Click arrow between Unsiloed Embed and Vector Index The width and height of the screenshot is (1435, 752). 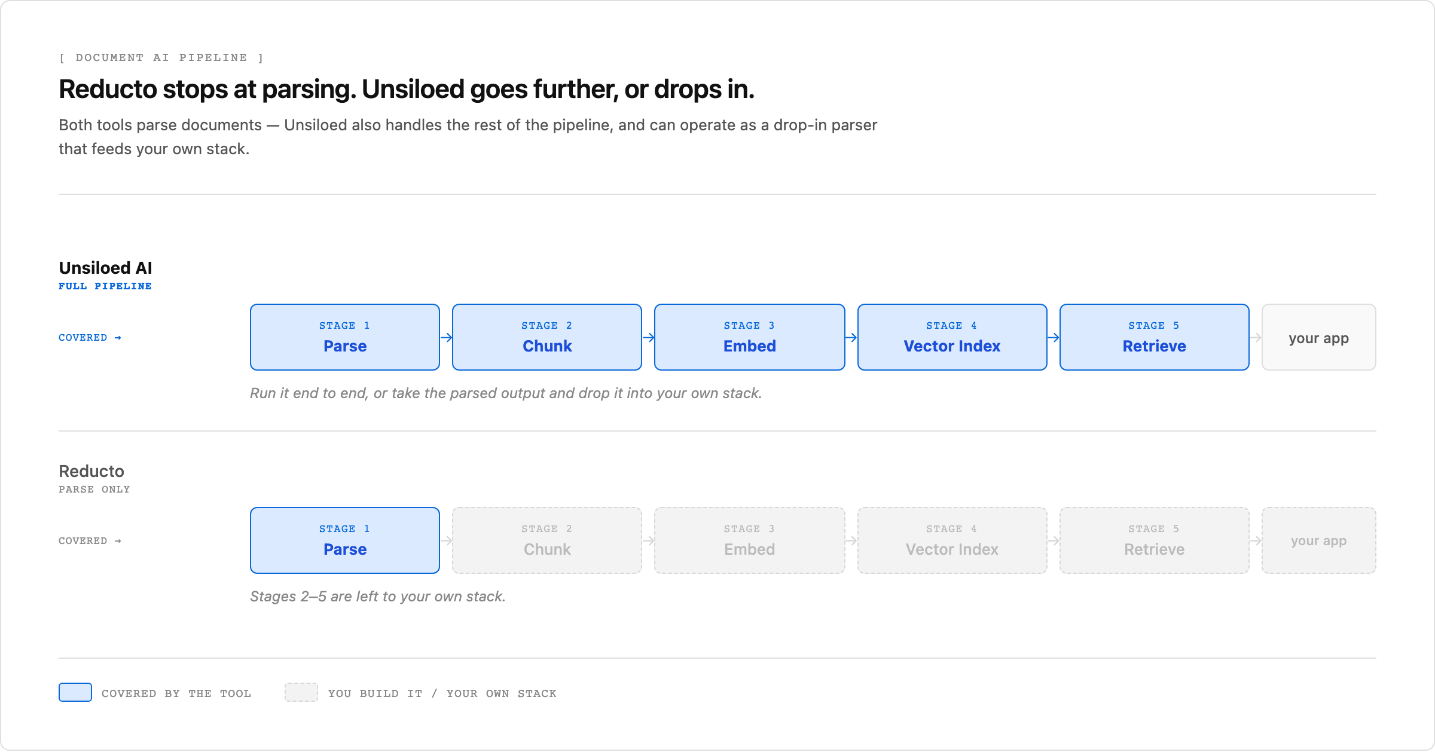(x=851, y=338)
